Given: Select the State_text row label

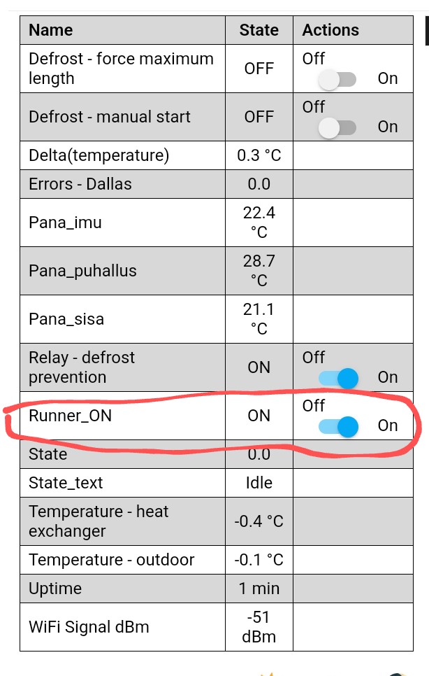Looking at the screenshot, I should (66, 483).
